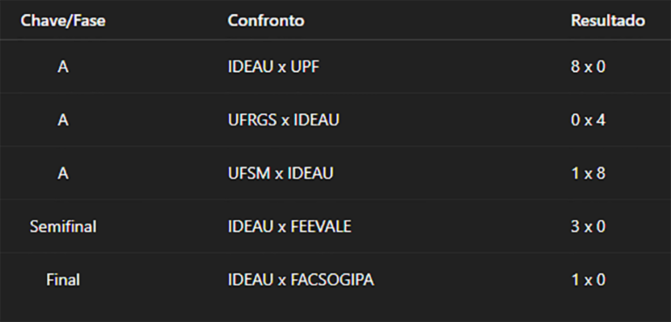Select the IDEAU x FEEVALE match cell

(x=289, y=226)
